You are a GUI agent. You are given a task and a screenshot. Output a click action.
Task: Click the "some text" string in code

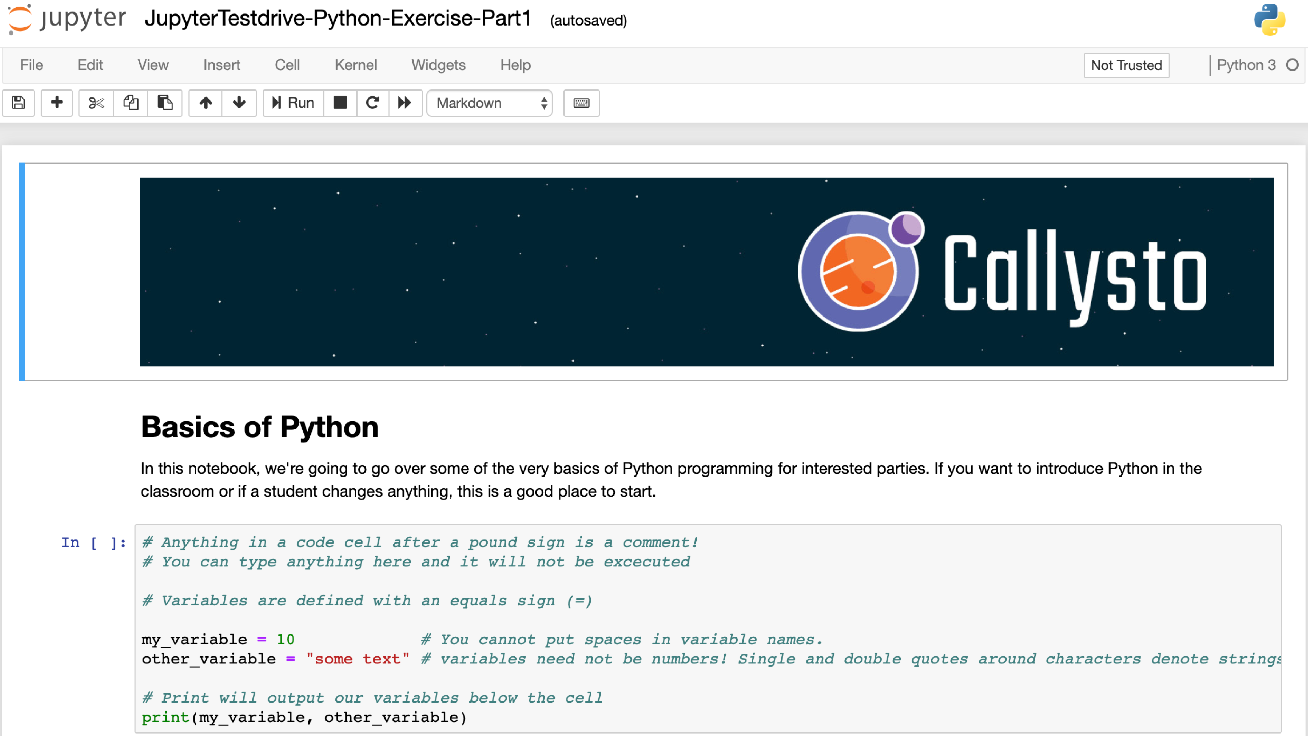(357, 659)
